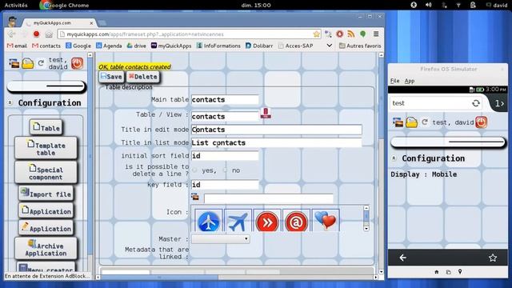This screenshot has width=512, height=288.
Task: Click in the key field input
Action: [225, 185]
